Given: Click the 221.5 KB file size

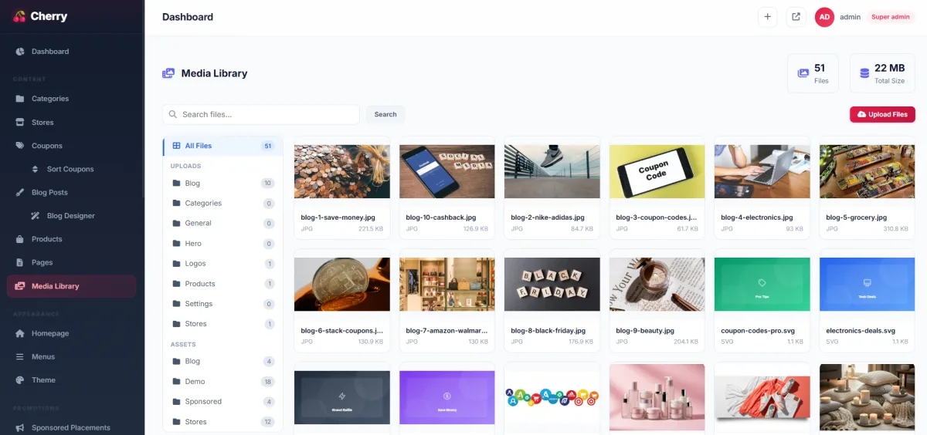Looking at the screenshot, I should click(x=370, y=229).
